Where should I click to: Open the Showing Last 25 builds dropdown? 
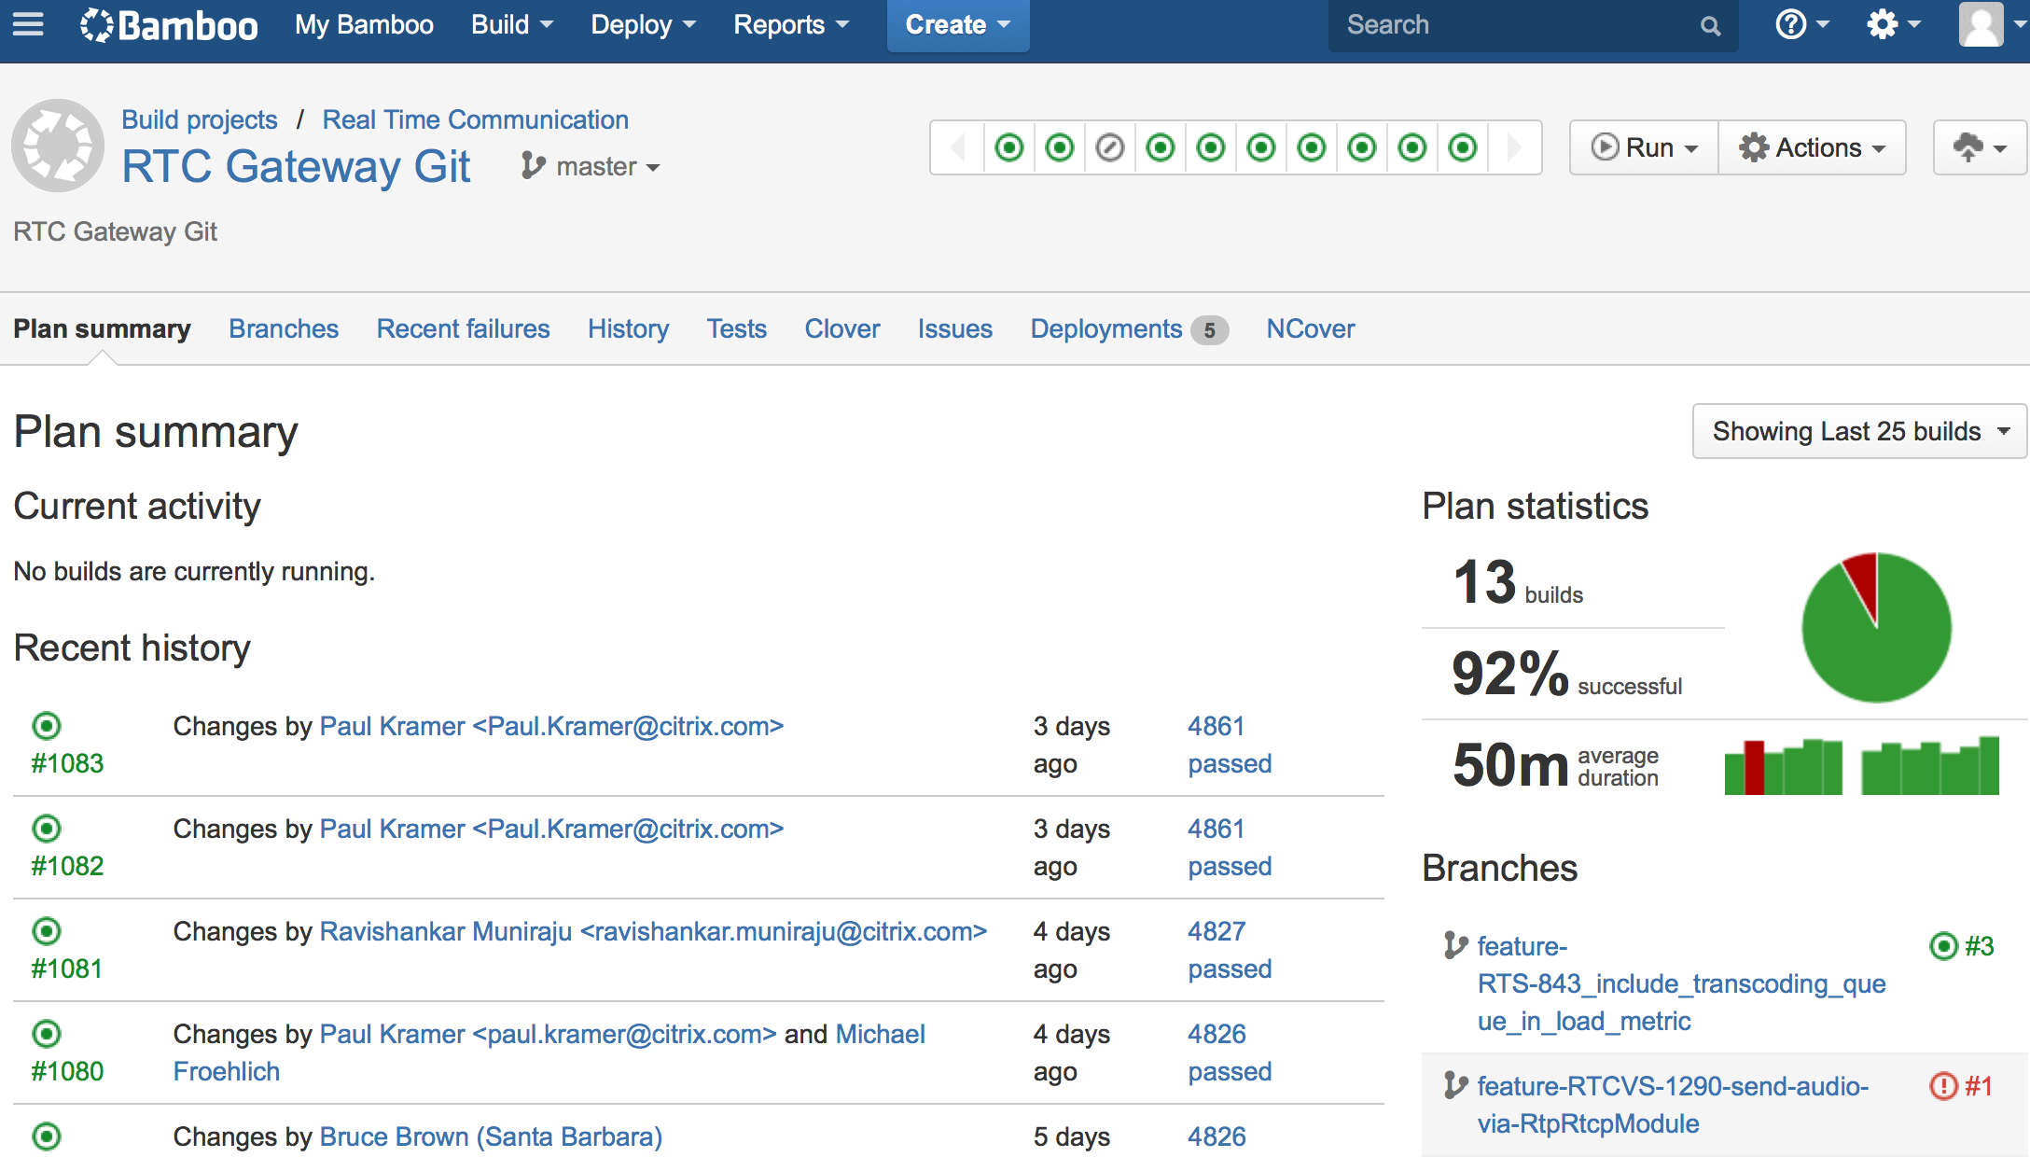(x=1859, y=431)
